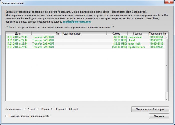Select transaction number 1199308954
Image resolution: width=175 pixels, height=125 pixels.
tap(156, 37)
